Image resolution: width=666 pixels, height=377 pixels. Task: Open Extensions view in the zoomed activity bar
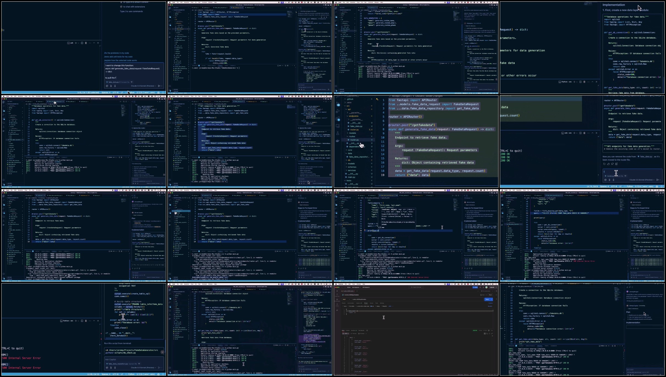(338, 119)
